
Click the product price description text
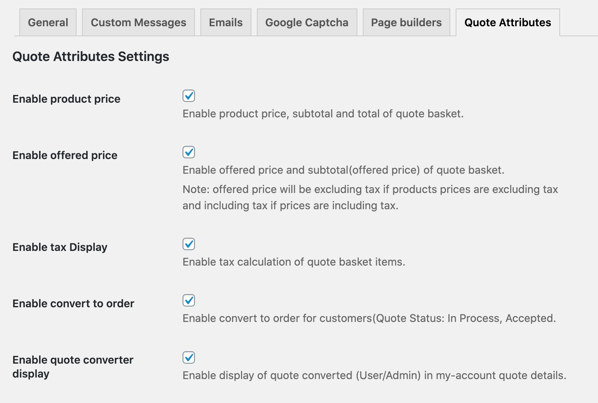[x=323, y=113]
